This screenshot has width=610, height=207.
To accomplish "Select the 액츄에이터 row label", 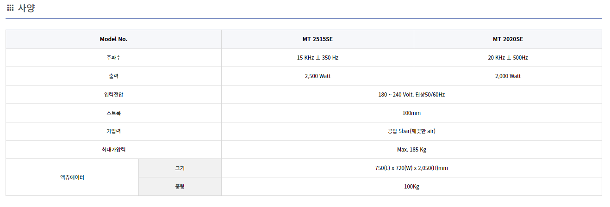I will click(72, 177).
